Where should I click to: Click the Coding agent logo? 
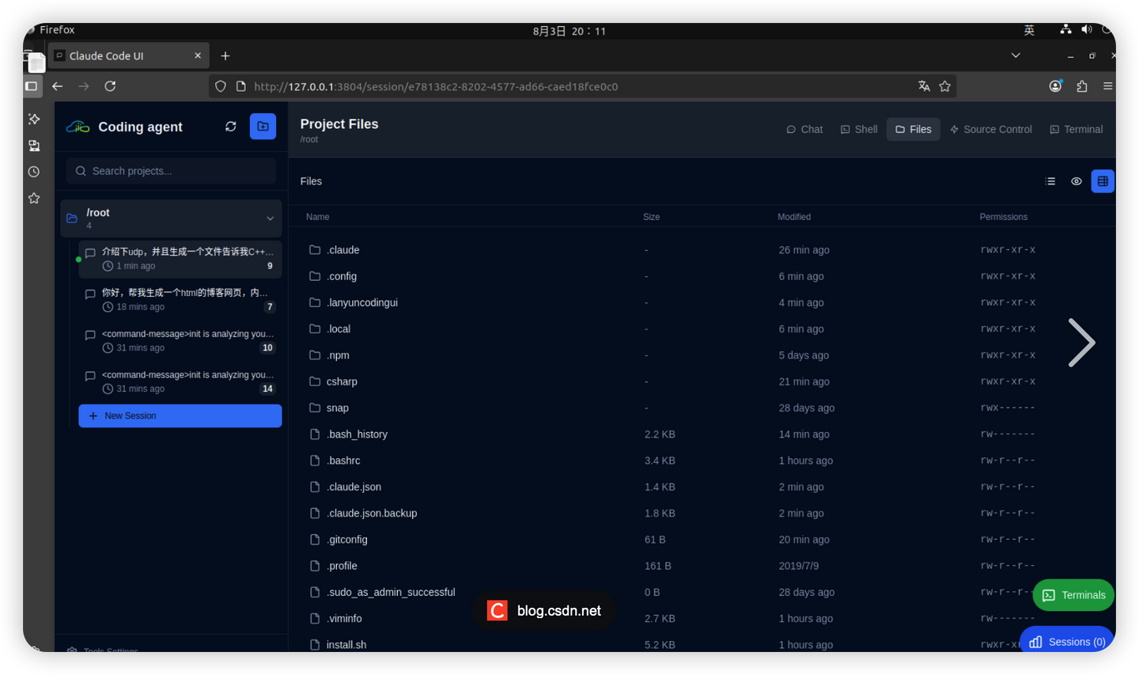[x=78, y=127]
